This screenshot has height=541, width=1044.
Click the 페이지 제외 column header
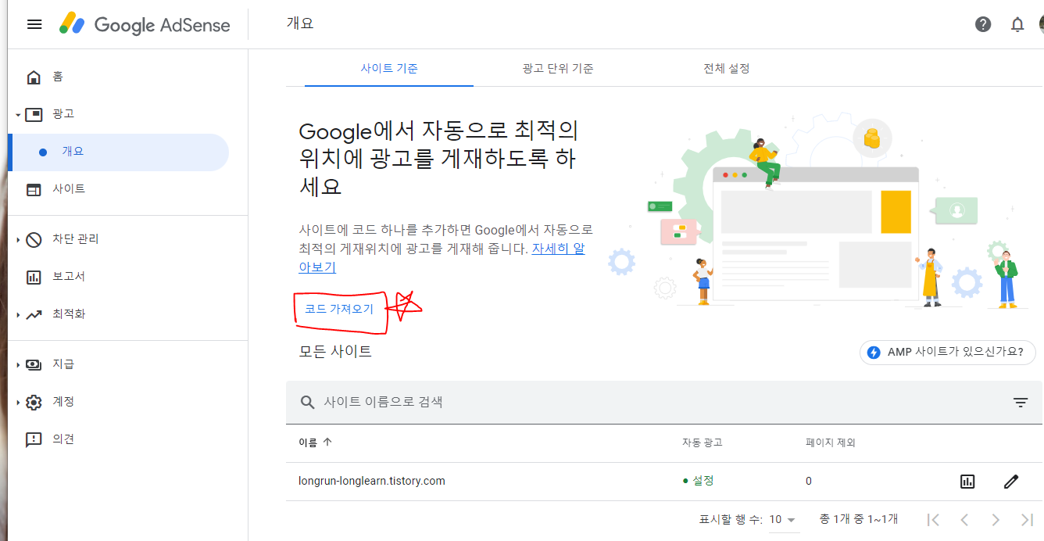click(x=831, y=442)
